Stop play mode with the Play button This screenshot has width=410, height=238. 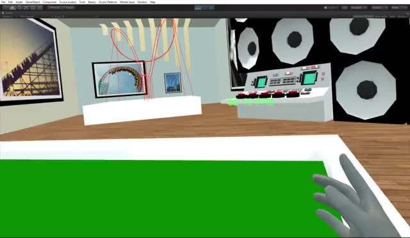[198, 8]
